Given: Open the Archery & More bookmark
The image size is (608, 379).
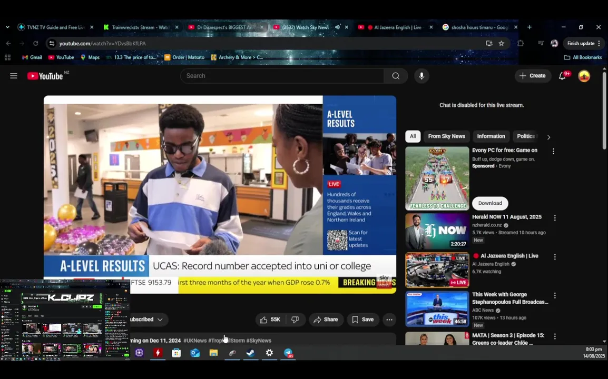Looking at the screenshot, I should coord(237,57).
